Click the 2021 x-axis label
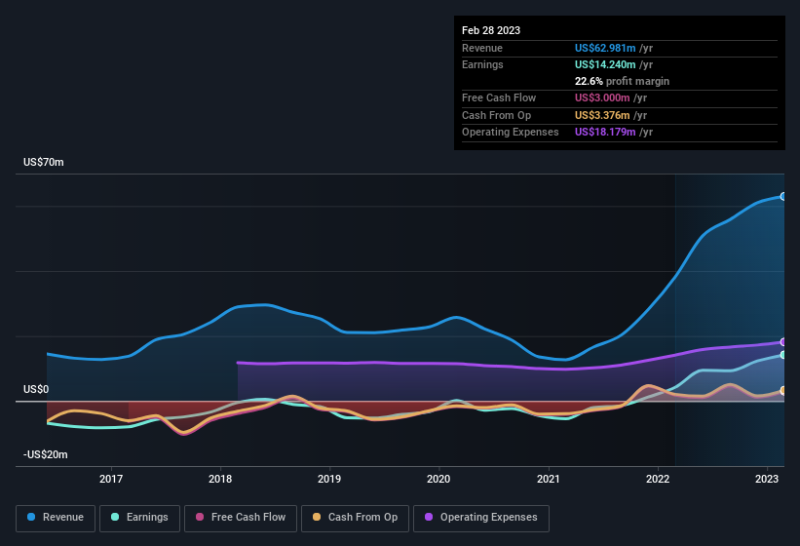 click(x=549, y=479)
